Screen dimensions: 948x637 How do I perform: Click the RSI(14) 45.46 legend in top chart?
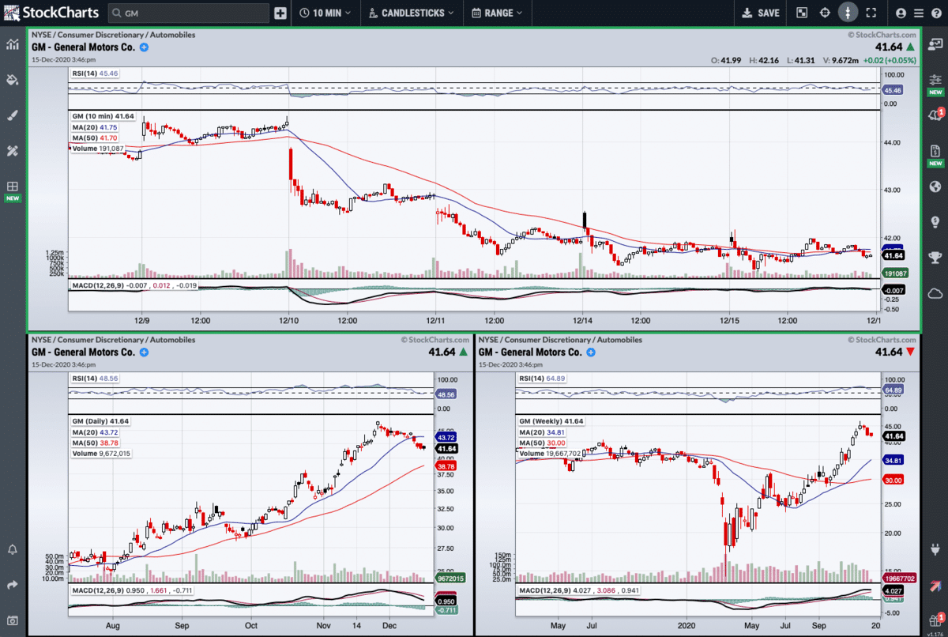tap(96, 73)
